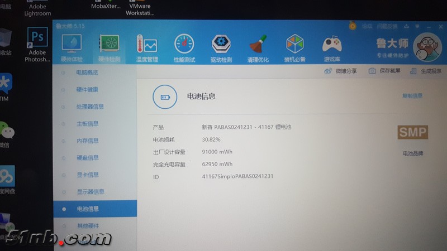Viewport: 447px width, 251px height.
Task: Open the title bar dropdown menu arrow
Action: 417,26
